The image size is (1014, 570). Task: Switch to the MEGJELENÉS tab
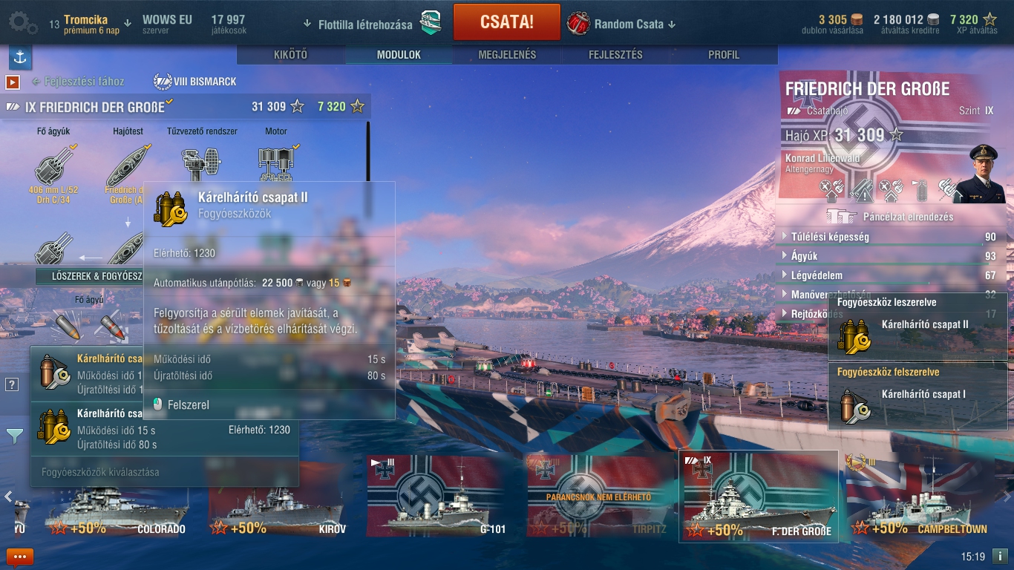[507, 55]
